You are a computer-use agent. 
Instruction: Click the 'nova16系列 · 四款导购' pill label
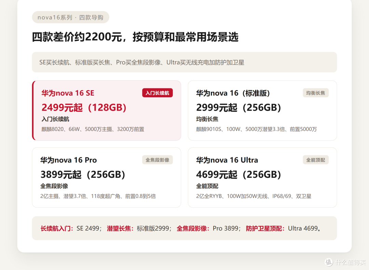pyautogui.click(x=71, y=17)
